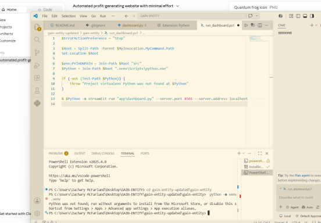Click the Local session target button
321x223 pixels.
285,216
